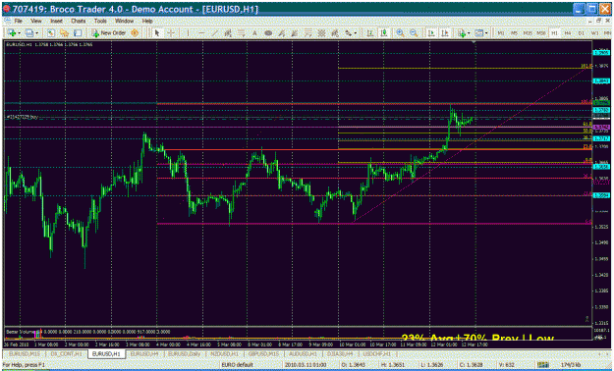Select the ellipse drawing tool

268,33
